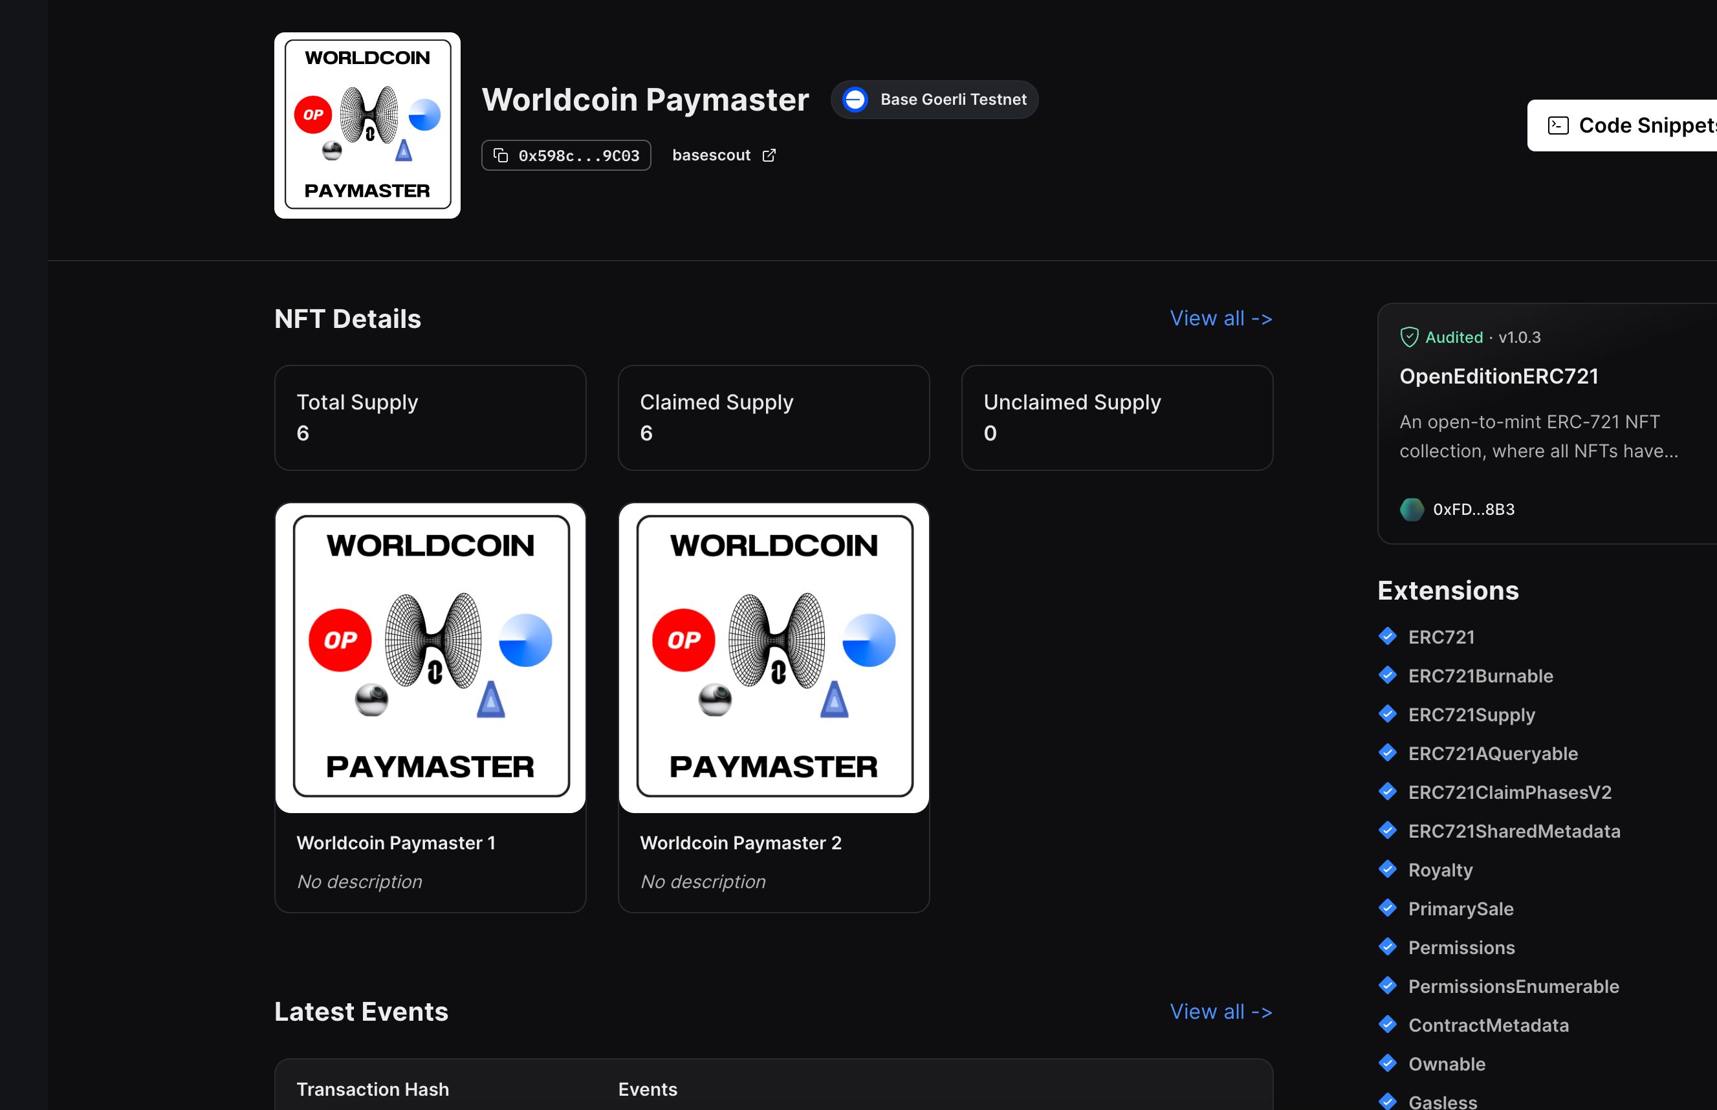Screen dimensions: 1717x1110
Task: Open the Worldcoin Paymaster 1 NFT image
Action: (430, 658)
